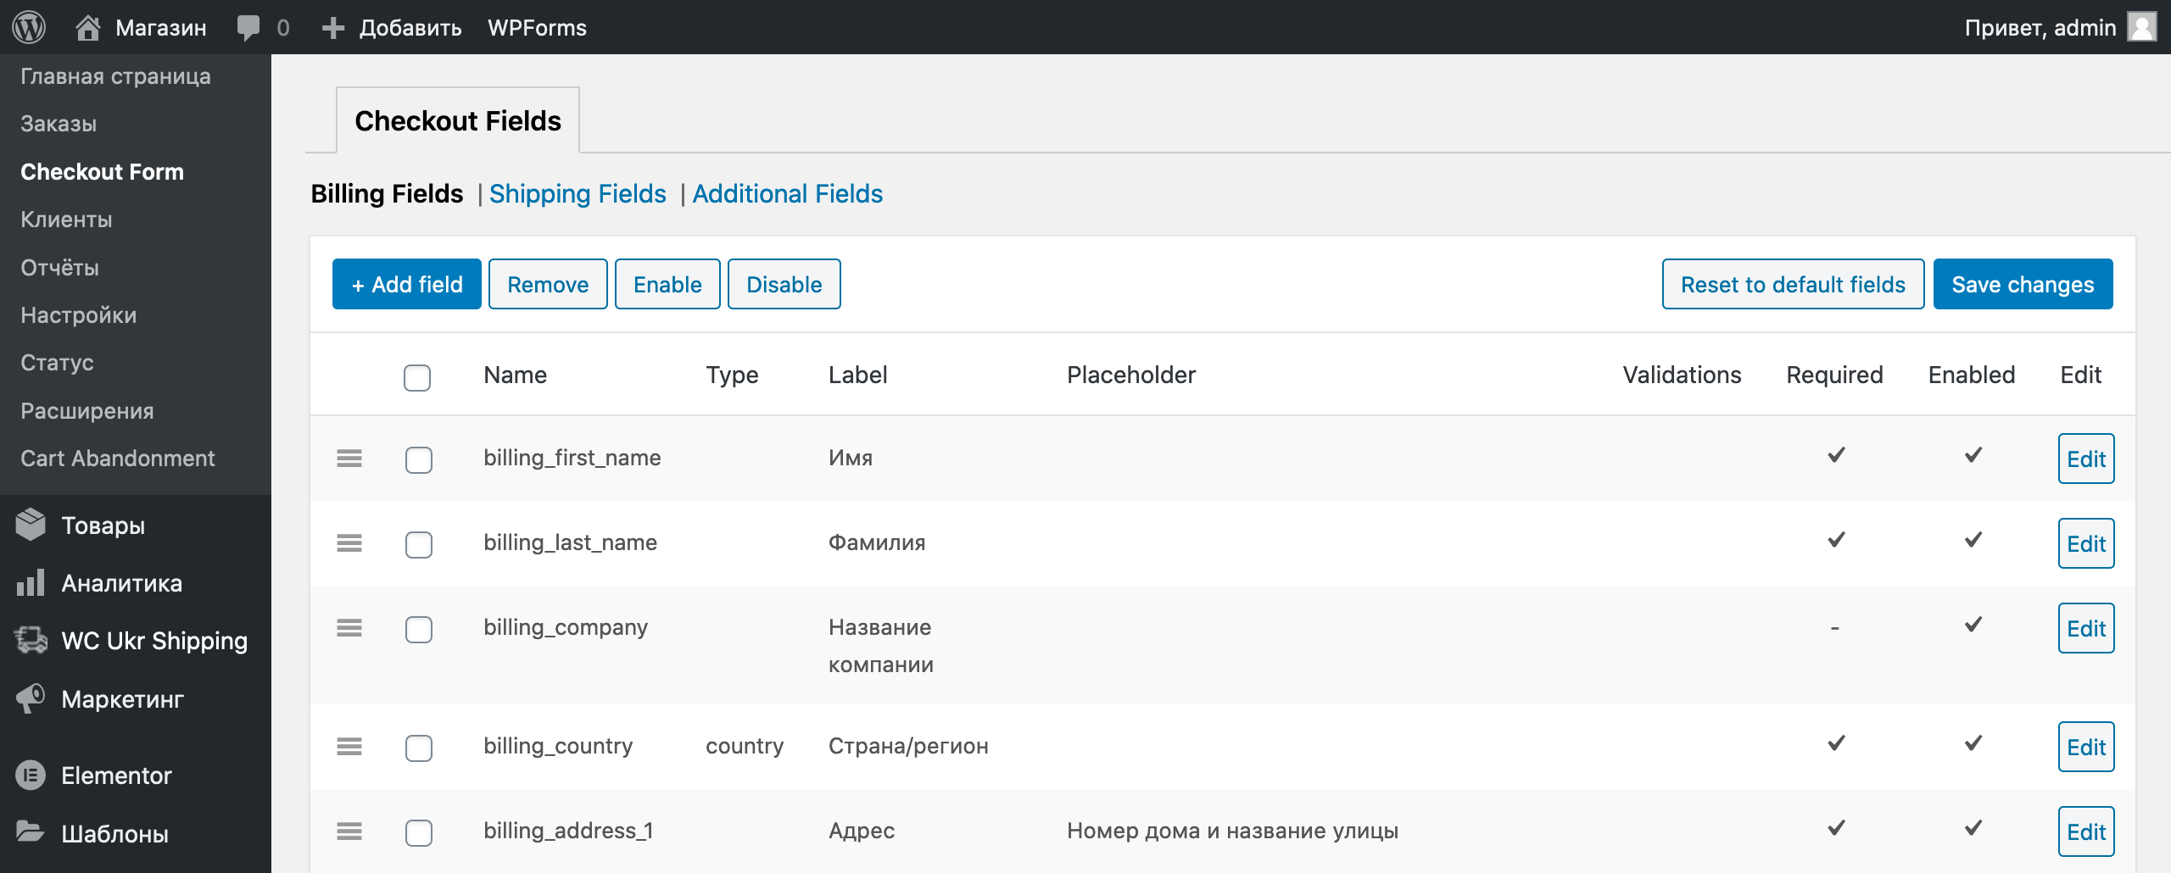
Task: Open Статус in the sidebar
Action: click(57, 363)
